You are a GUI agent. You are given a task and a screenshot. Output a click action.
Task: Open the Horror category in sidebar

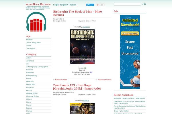point(29,102)
